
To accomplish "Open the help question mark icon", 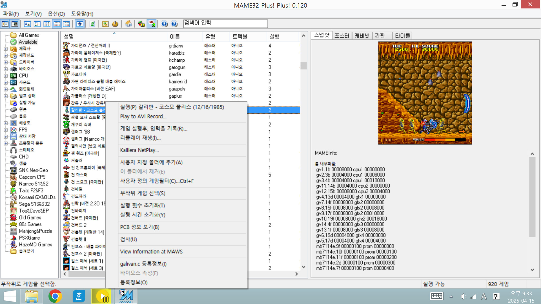I will tap(174, 24).
